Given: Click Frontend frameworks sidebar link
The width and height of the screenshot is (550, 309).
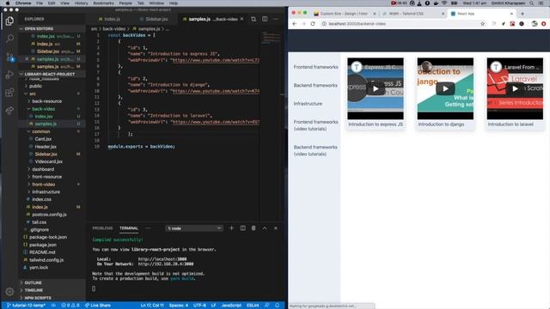Looking at the screenshot, I should 315,67.
